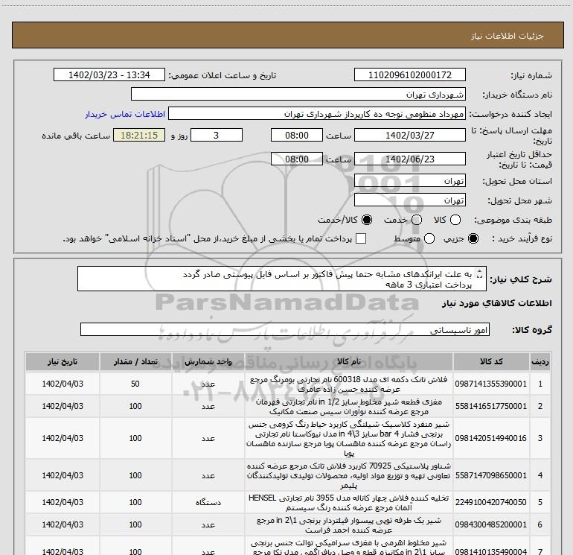Click price validity time 08:00 field
573x555 pixels.
coord(297,159)
